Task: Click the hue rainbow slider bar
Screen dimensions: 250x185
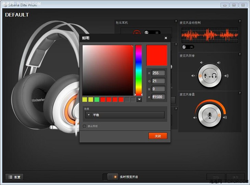Action: click(139, 70)
